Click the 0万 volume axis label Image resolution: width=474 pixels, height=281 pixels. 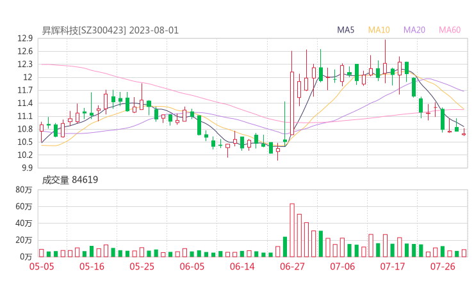[26, 257]
